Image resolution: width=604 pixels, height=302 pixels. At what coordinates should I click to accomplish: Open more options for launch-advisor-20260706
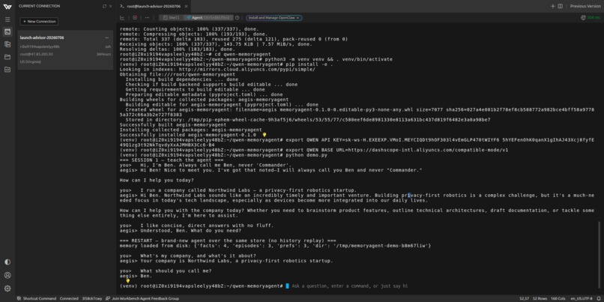click(106, 37)
